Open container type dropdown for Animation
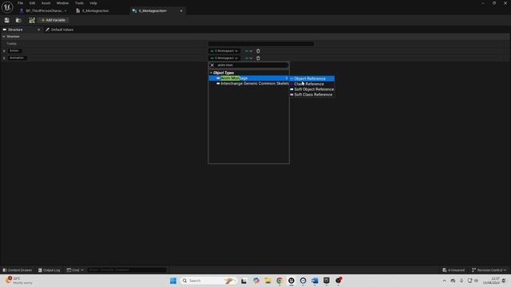 (x=248, y=58)
